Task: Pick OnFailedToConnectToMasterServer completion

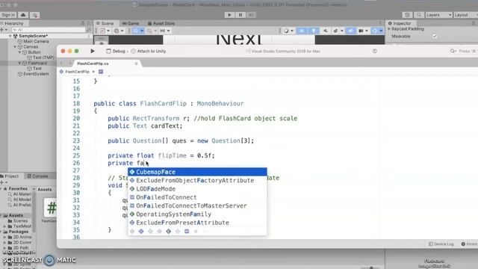Action: [x=197, y=206]
